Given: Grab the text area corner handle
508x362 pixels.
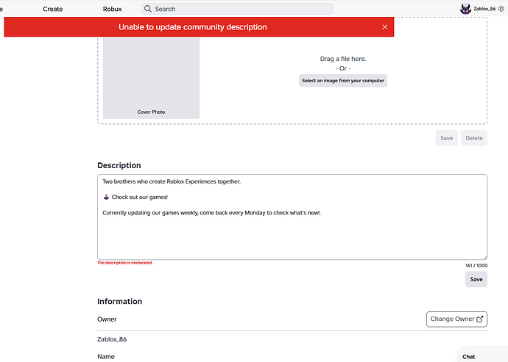Looking at the screenshot, I should click(x=485, y=257).
